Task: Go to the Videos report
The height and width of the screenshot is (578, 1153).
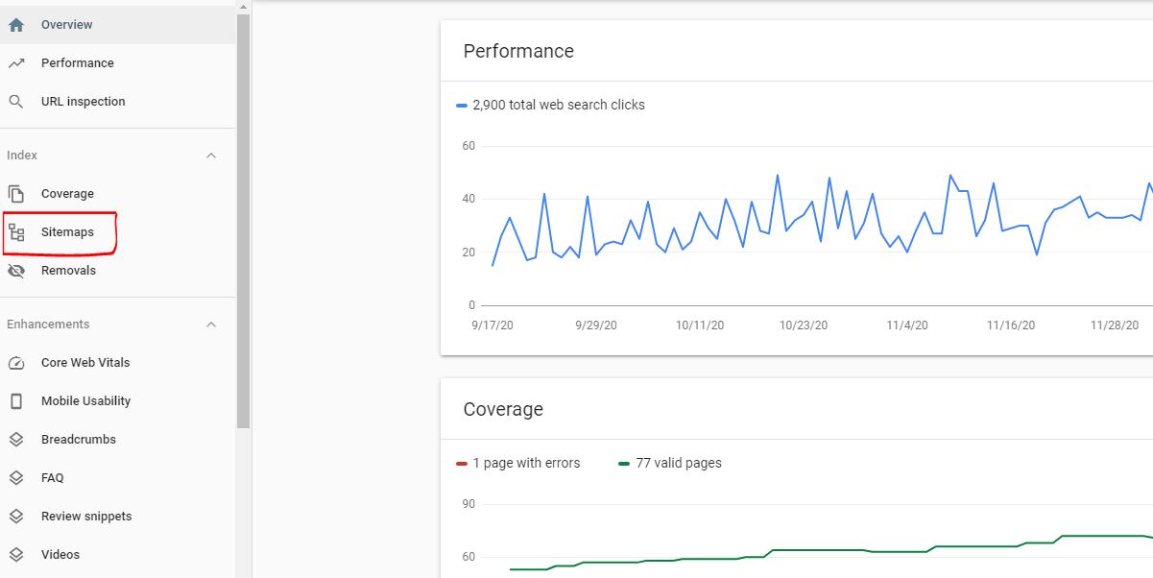Action: coord(60,555)
